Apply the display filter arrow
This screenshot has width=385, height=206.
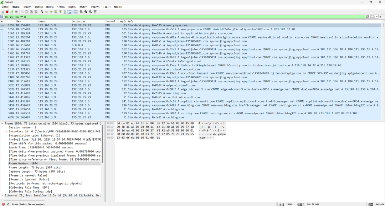(x=372, y=17)
